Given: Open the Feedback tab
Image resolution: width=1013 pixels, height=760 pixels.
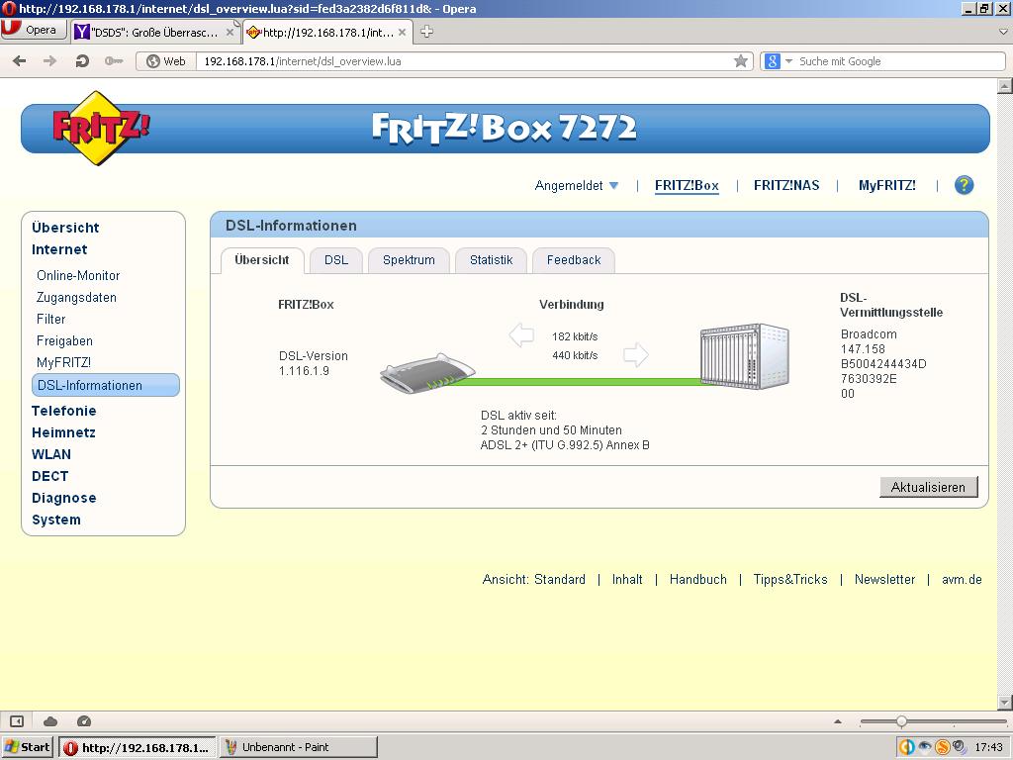Looking at the screenshot, I should point(574,260).
